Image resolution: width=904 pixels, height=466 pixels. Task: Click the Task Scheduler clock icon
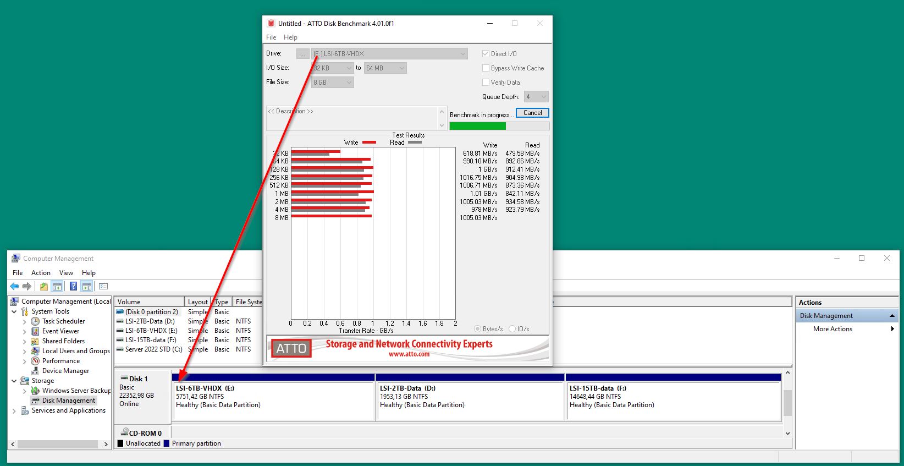coord(35,321)
